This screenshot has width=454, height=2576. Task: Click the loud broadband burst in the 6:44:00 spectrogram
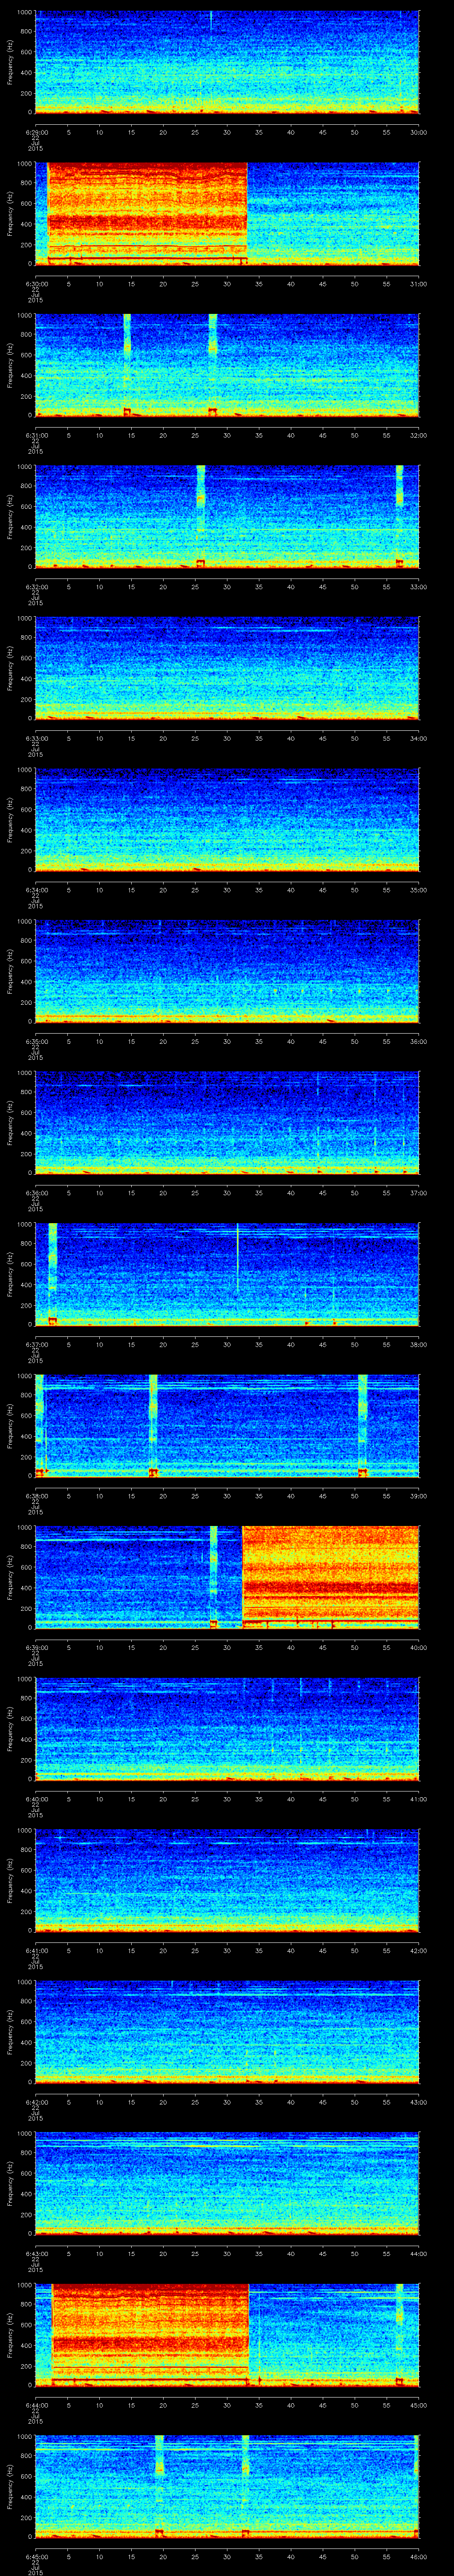click(150, 2334)
